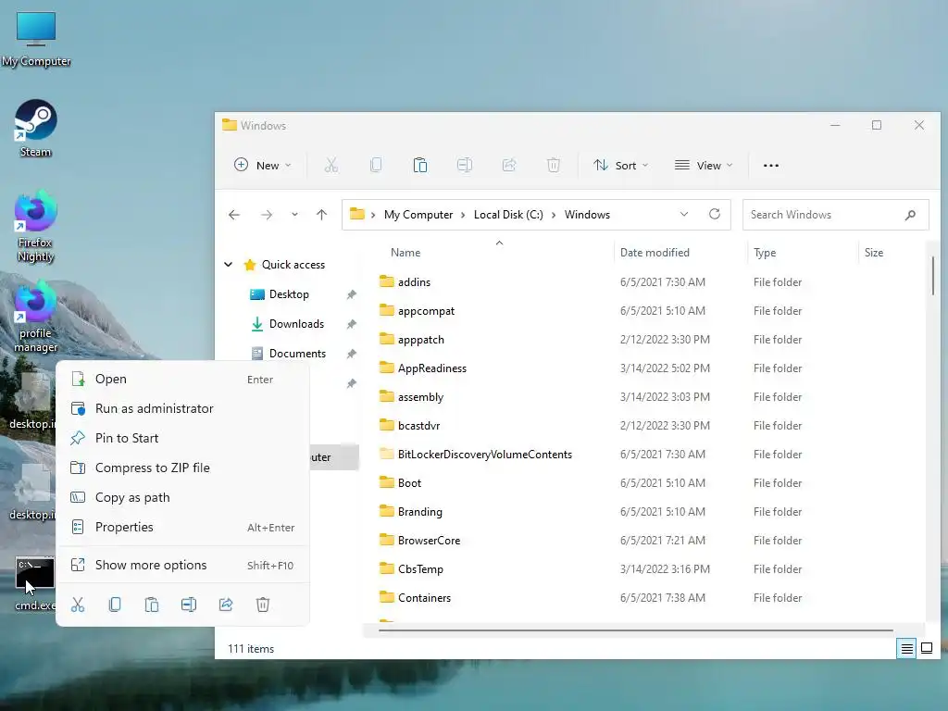Click the Delete trash icon in the context menu

point(262,605)
